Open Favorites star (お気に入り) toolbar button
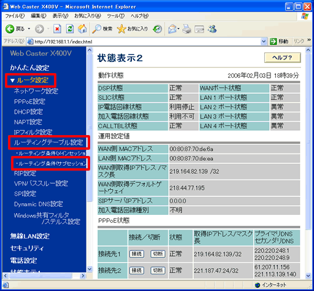This screenshot has height=291, width=314. [132, 29]
